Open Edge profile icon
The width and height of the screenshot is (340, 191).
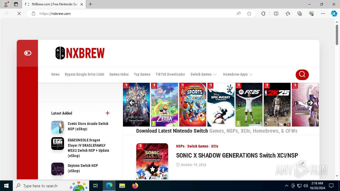pos(6,4)
